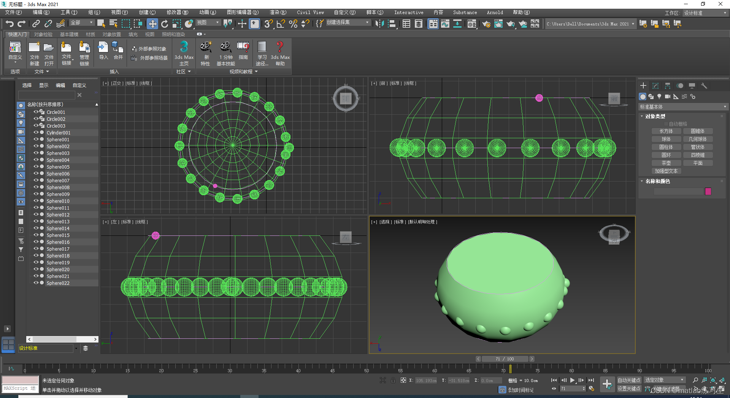This screenshot has height=398, width=730.
Task: Open the Select by Name dialog
Action: [x=113, y=24]
